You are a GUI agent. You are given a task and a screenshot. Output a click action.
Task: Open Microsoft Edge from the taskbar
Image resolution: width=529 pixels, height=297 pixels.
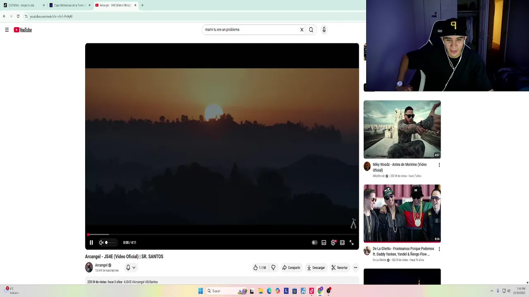coord(269,291)
